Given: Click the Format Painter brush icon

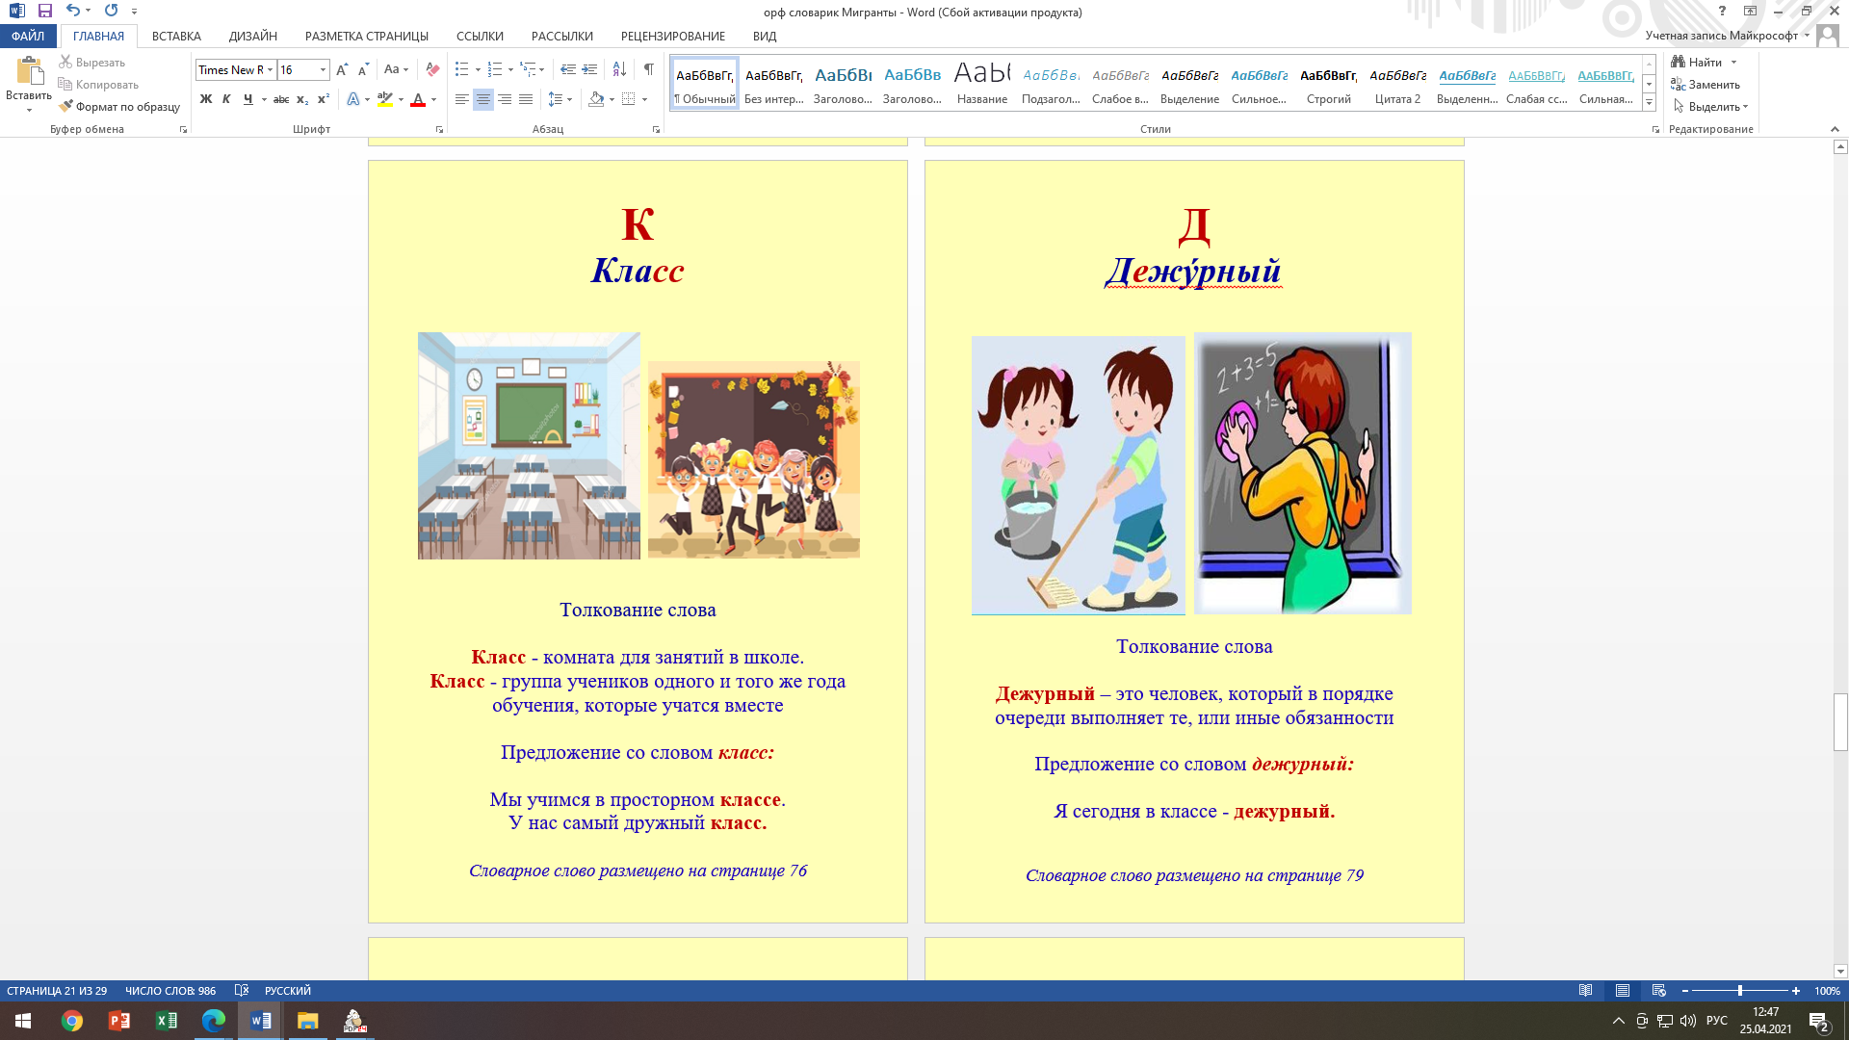Looking at the screenshot, I should point(65,107).
